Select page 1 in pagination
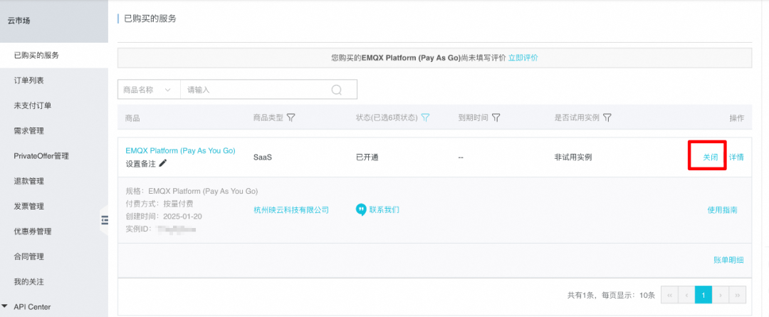Screen dimensions: 769x317 point(703,295)
